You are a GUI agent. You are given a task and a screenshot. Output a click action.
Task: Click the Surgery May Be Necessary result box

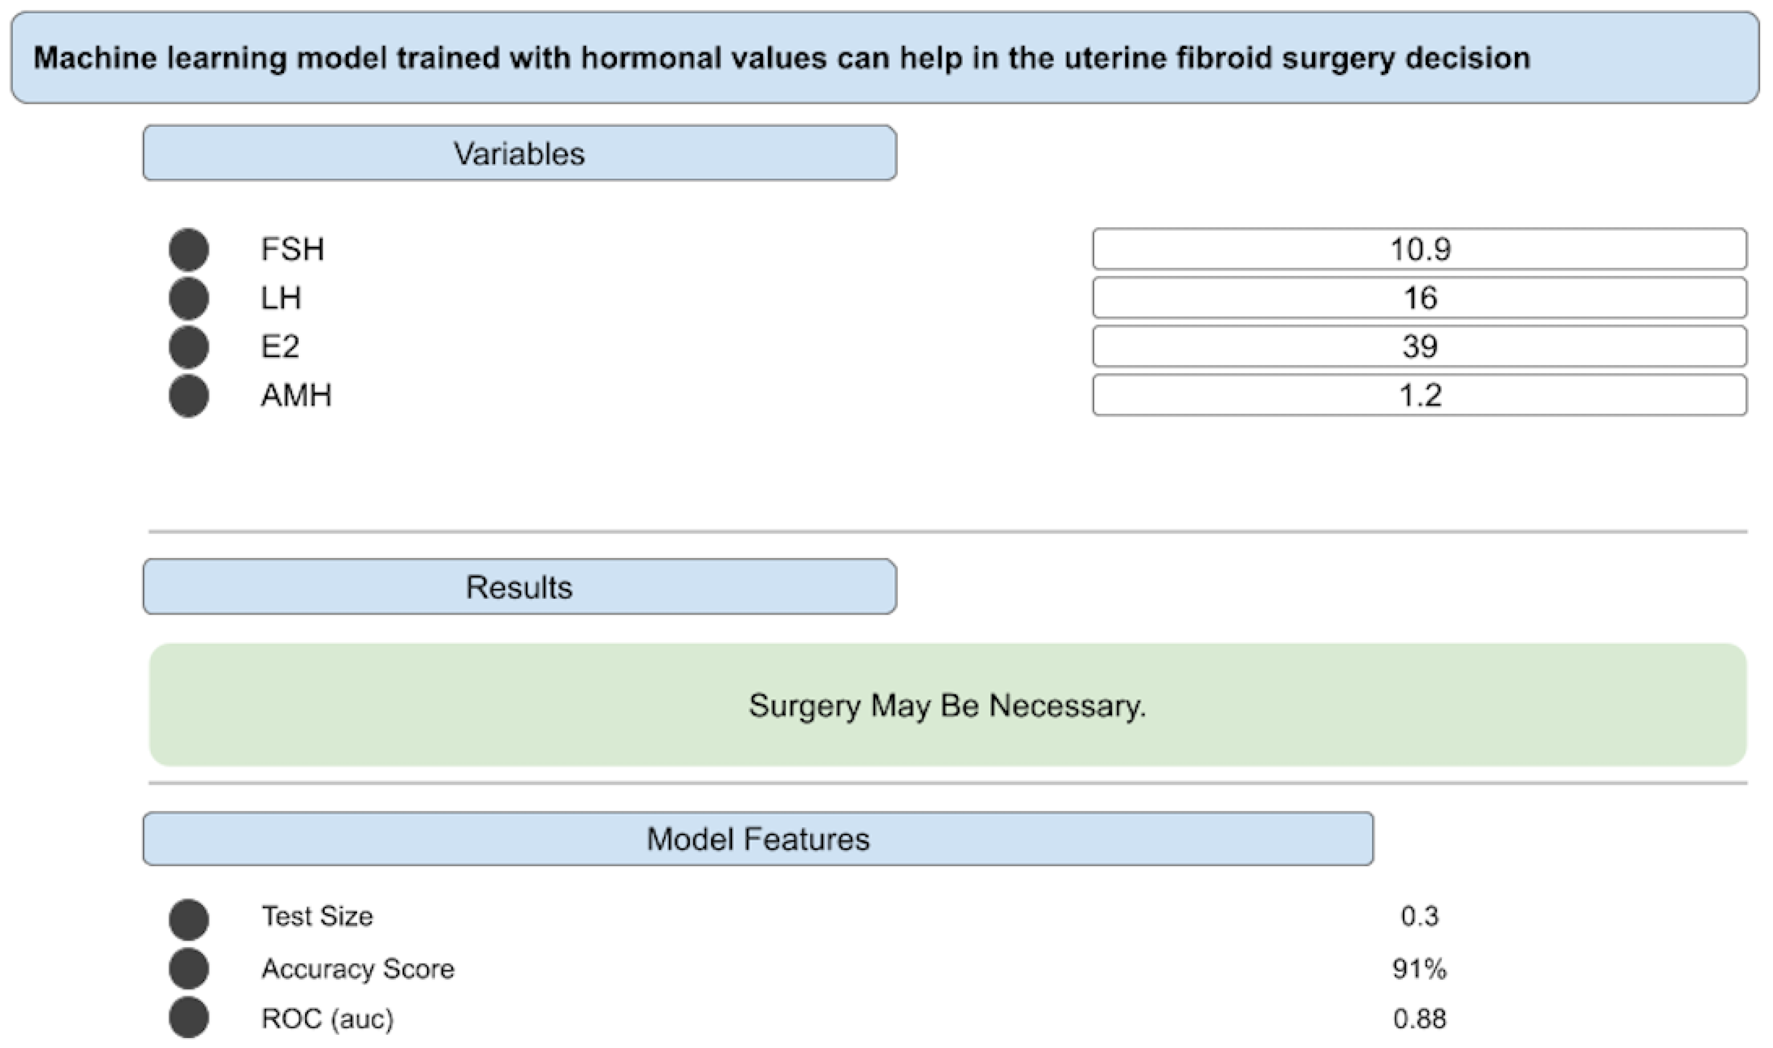[x=947, y=705]
